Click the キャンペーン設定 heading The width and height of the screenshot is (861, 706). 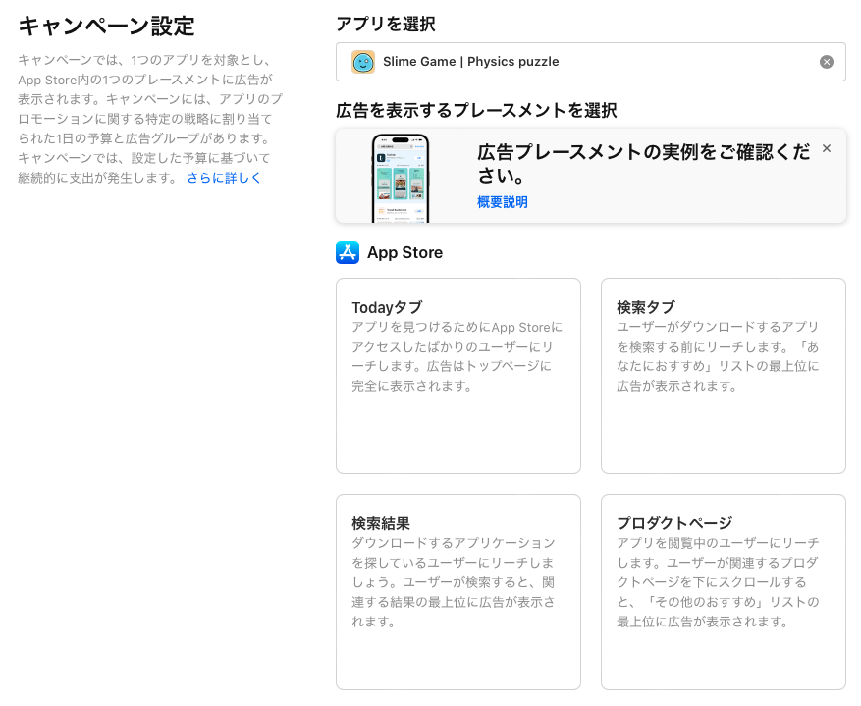coord(107,26)
